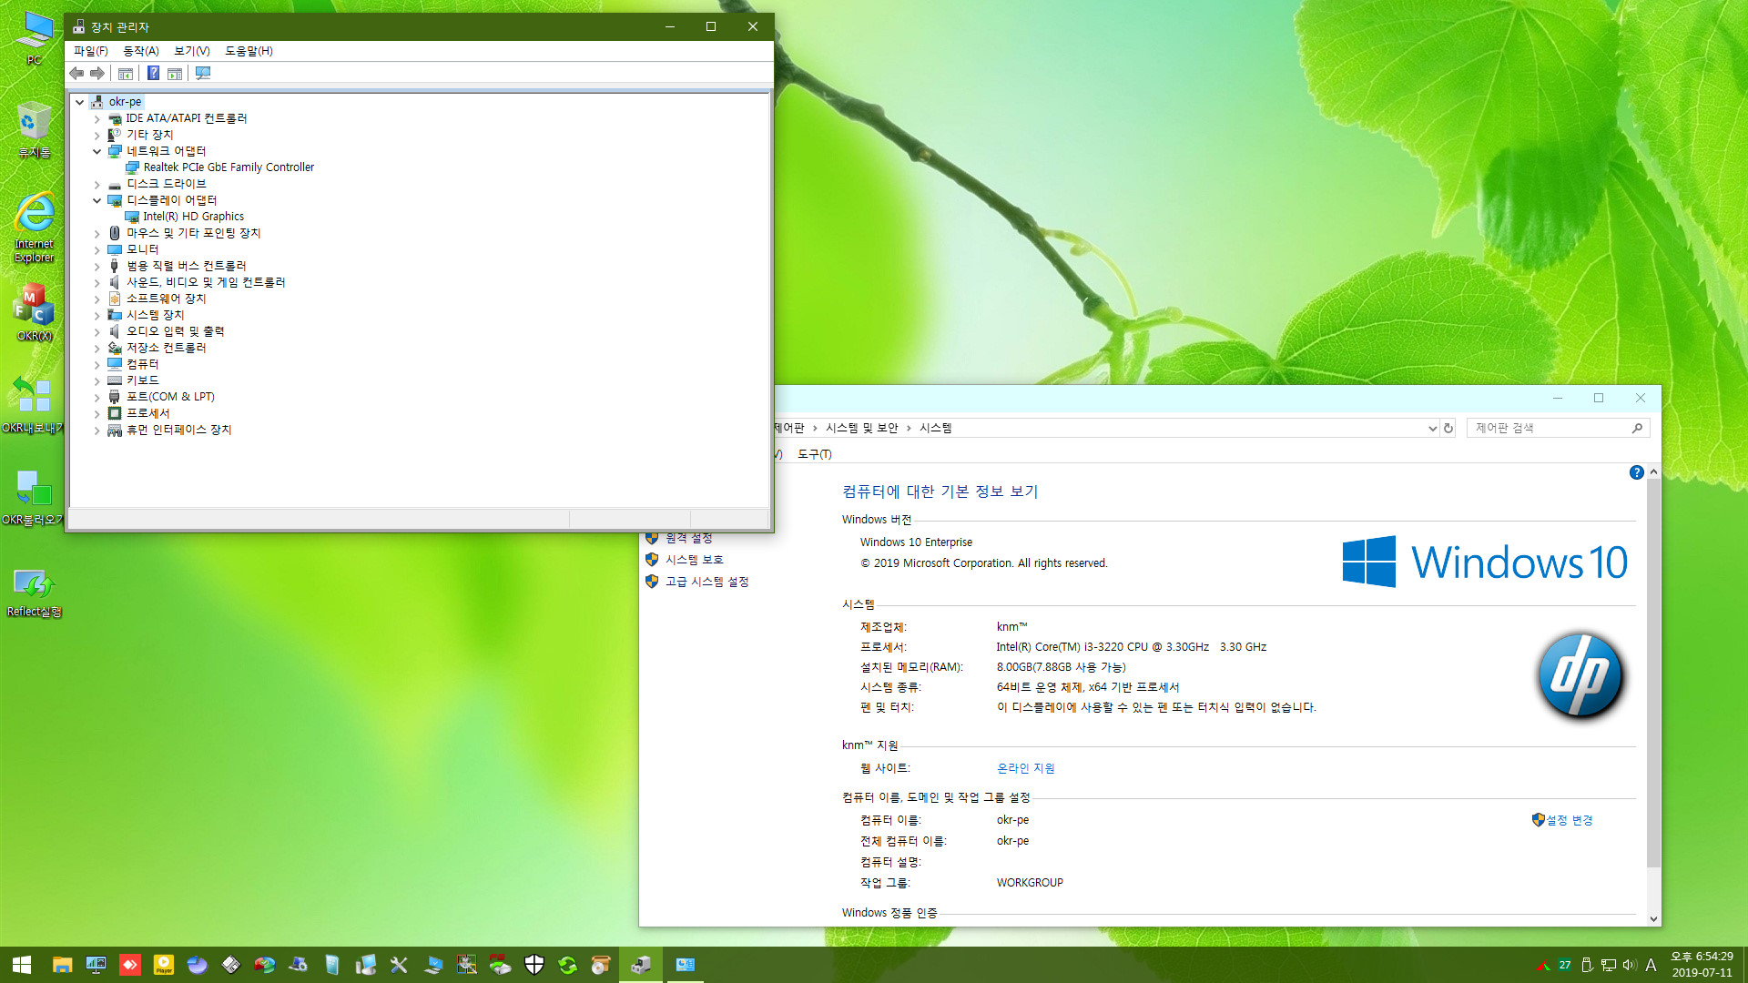Launch the Reflect실행 desktop icon

click(35, 592)
